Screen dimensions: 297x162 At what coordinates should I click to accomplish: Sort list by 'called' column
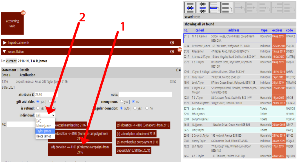200,30
